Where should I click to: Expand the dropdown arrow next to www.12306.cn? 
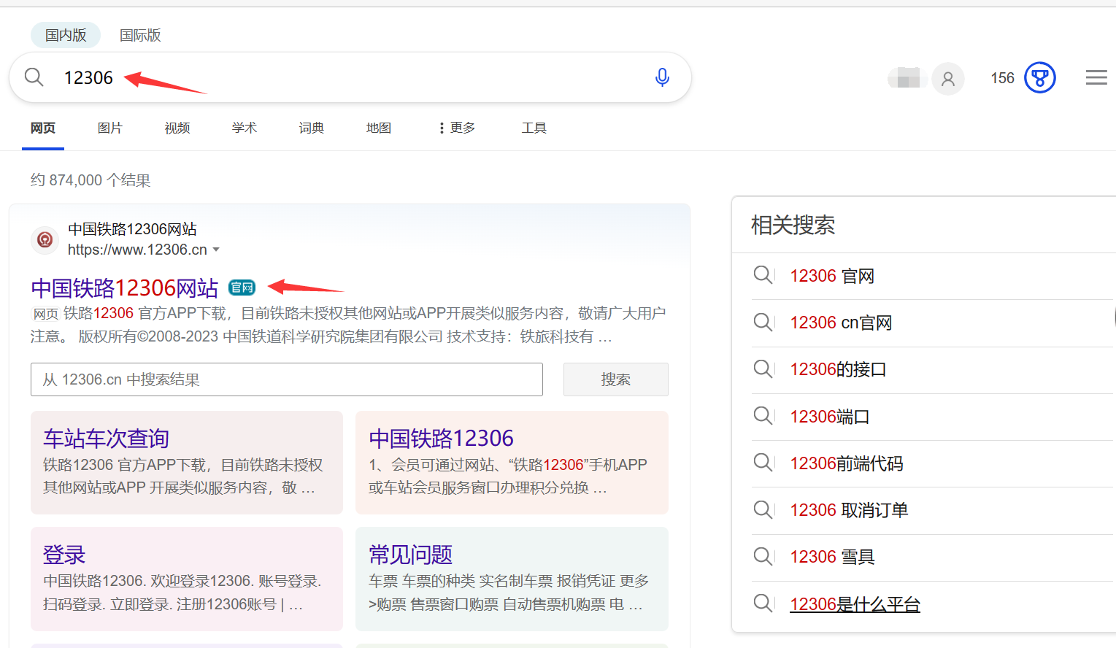217,250
